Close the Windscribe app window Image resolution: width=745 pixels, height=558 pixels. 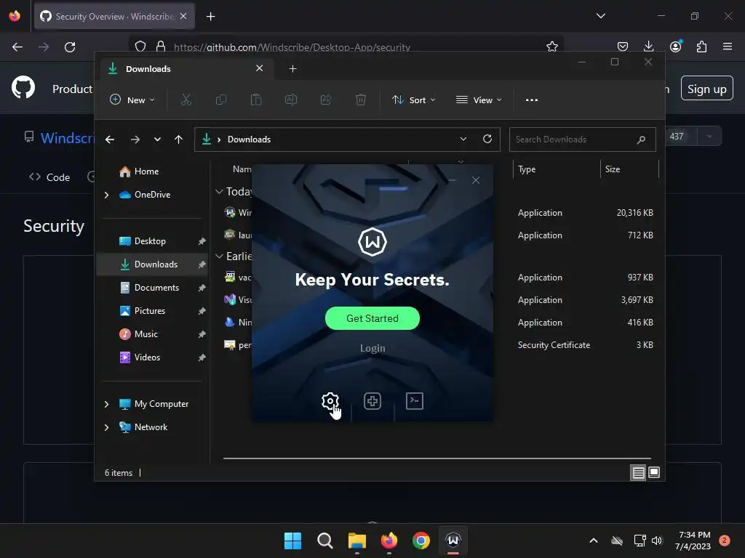476,180
